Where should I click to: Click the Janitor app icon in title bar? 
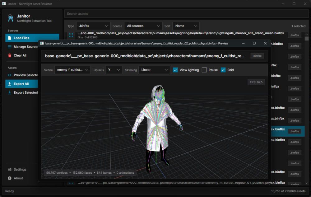click(x=4, y=4)
